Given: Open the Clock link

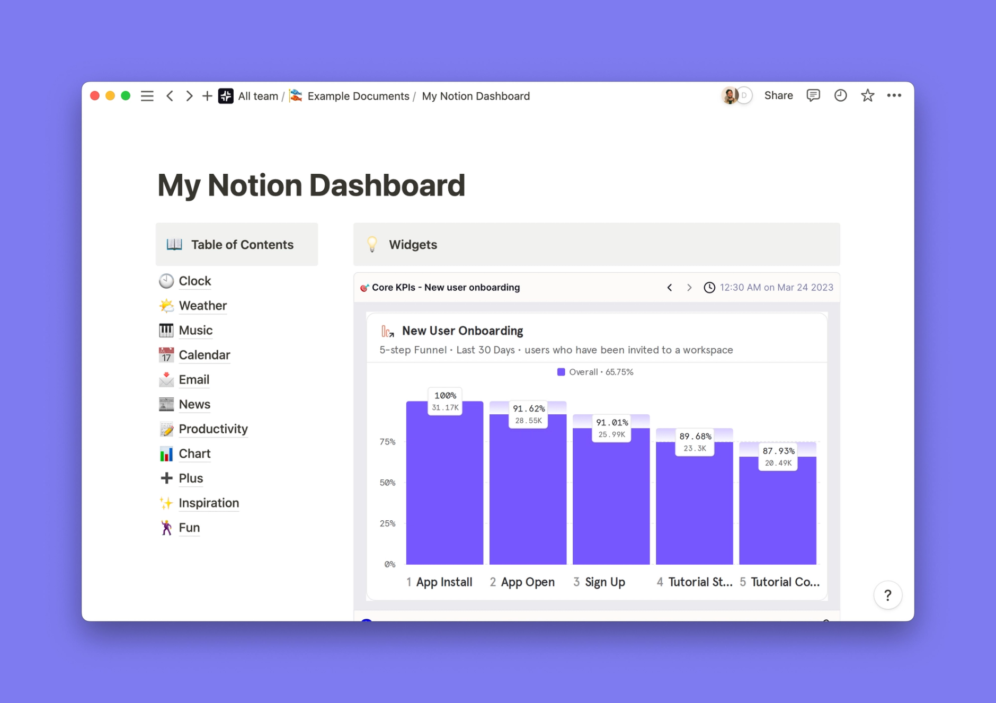Looking at the screenshot, I should point(195,281).
